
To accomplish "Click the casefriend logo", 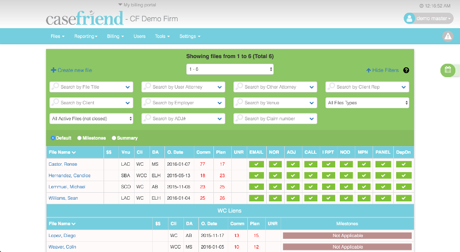I will coord(84,18).
